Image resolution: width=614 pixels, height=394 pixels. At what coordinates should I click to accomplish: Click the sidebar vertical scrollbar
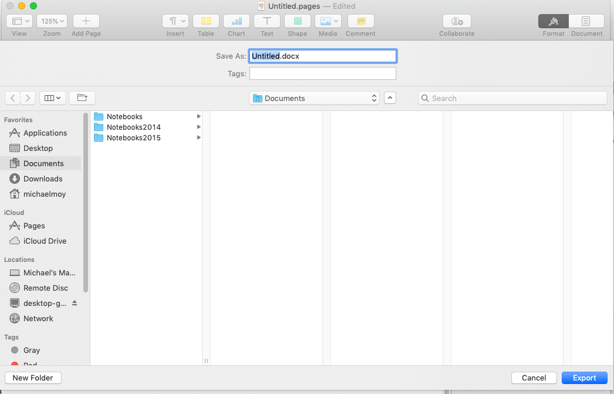pyautogui.click(x=86, y=203)
